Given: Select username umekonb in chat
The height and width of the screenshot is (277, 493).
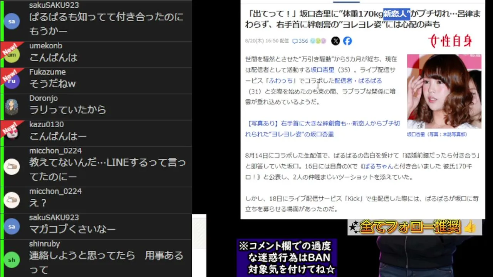Looking at the screenshot, I should pyautogui.click(x=45, y=46).
